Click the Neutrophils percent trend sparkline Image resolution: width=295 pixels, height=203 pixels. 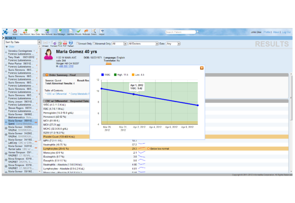tap(142, 144)
